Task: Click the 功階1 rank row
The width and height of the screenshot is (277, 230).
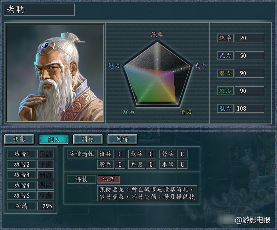Action: point(30,154)
